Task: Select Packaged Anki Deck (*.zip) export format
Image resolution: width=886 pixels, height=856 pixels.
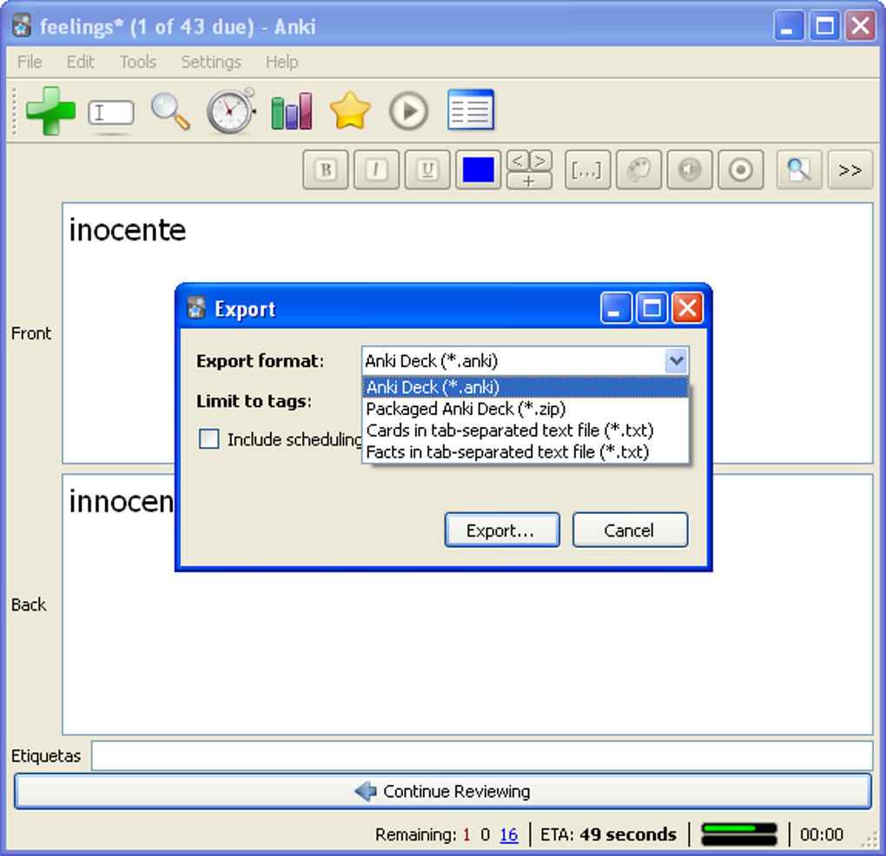Action: pos(465,408)
